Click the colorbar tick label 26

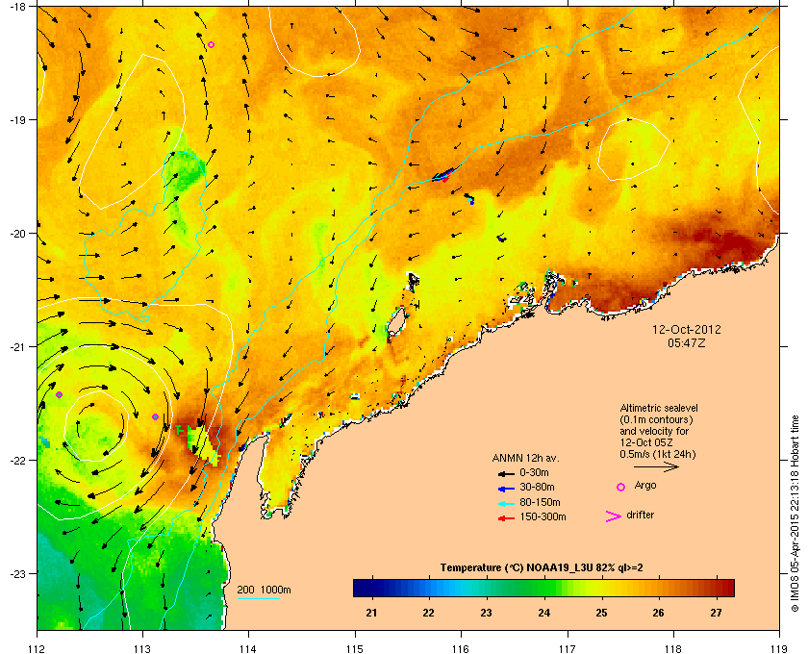click(x=659, y=613)
